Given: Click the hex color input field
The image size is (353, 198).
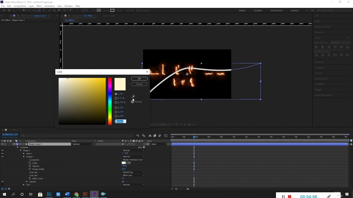Looking at the screenshot, I should [121, 121].
